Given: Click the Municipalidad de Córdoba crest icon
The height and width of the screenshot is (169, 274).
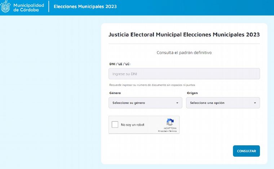Looking at the screenshot, I should click(x=6, y=7).
